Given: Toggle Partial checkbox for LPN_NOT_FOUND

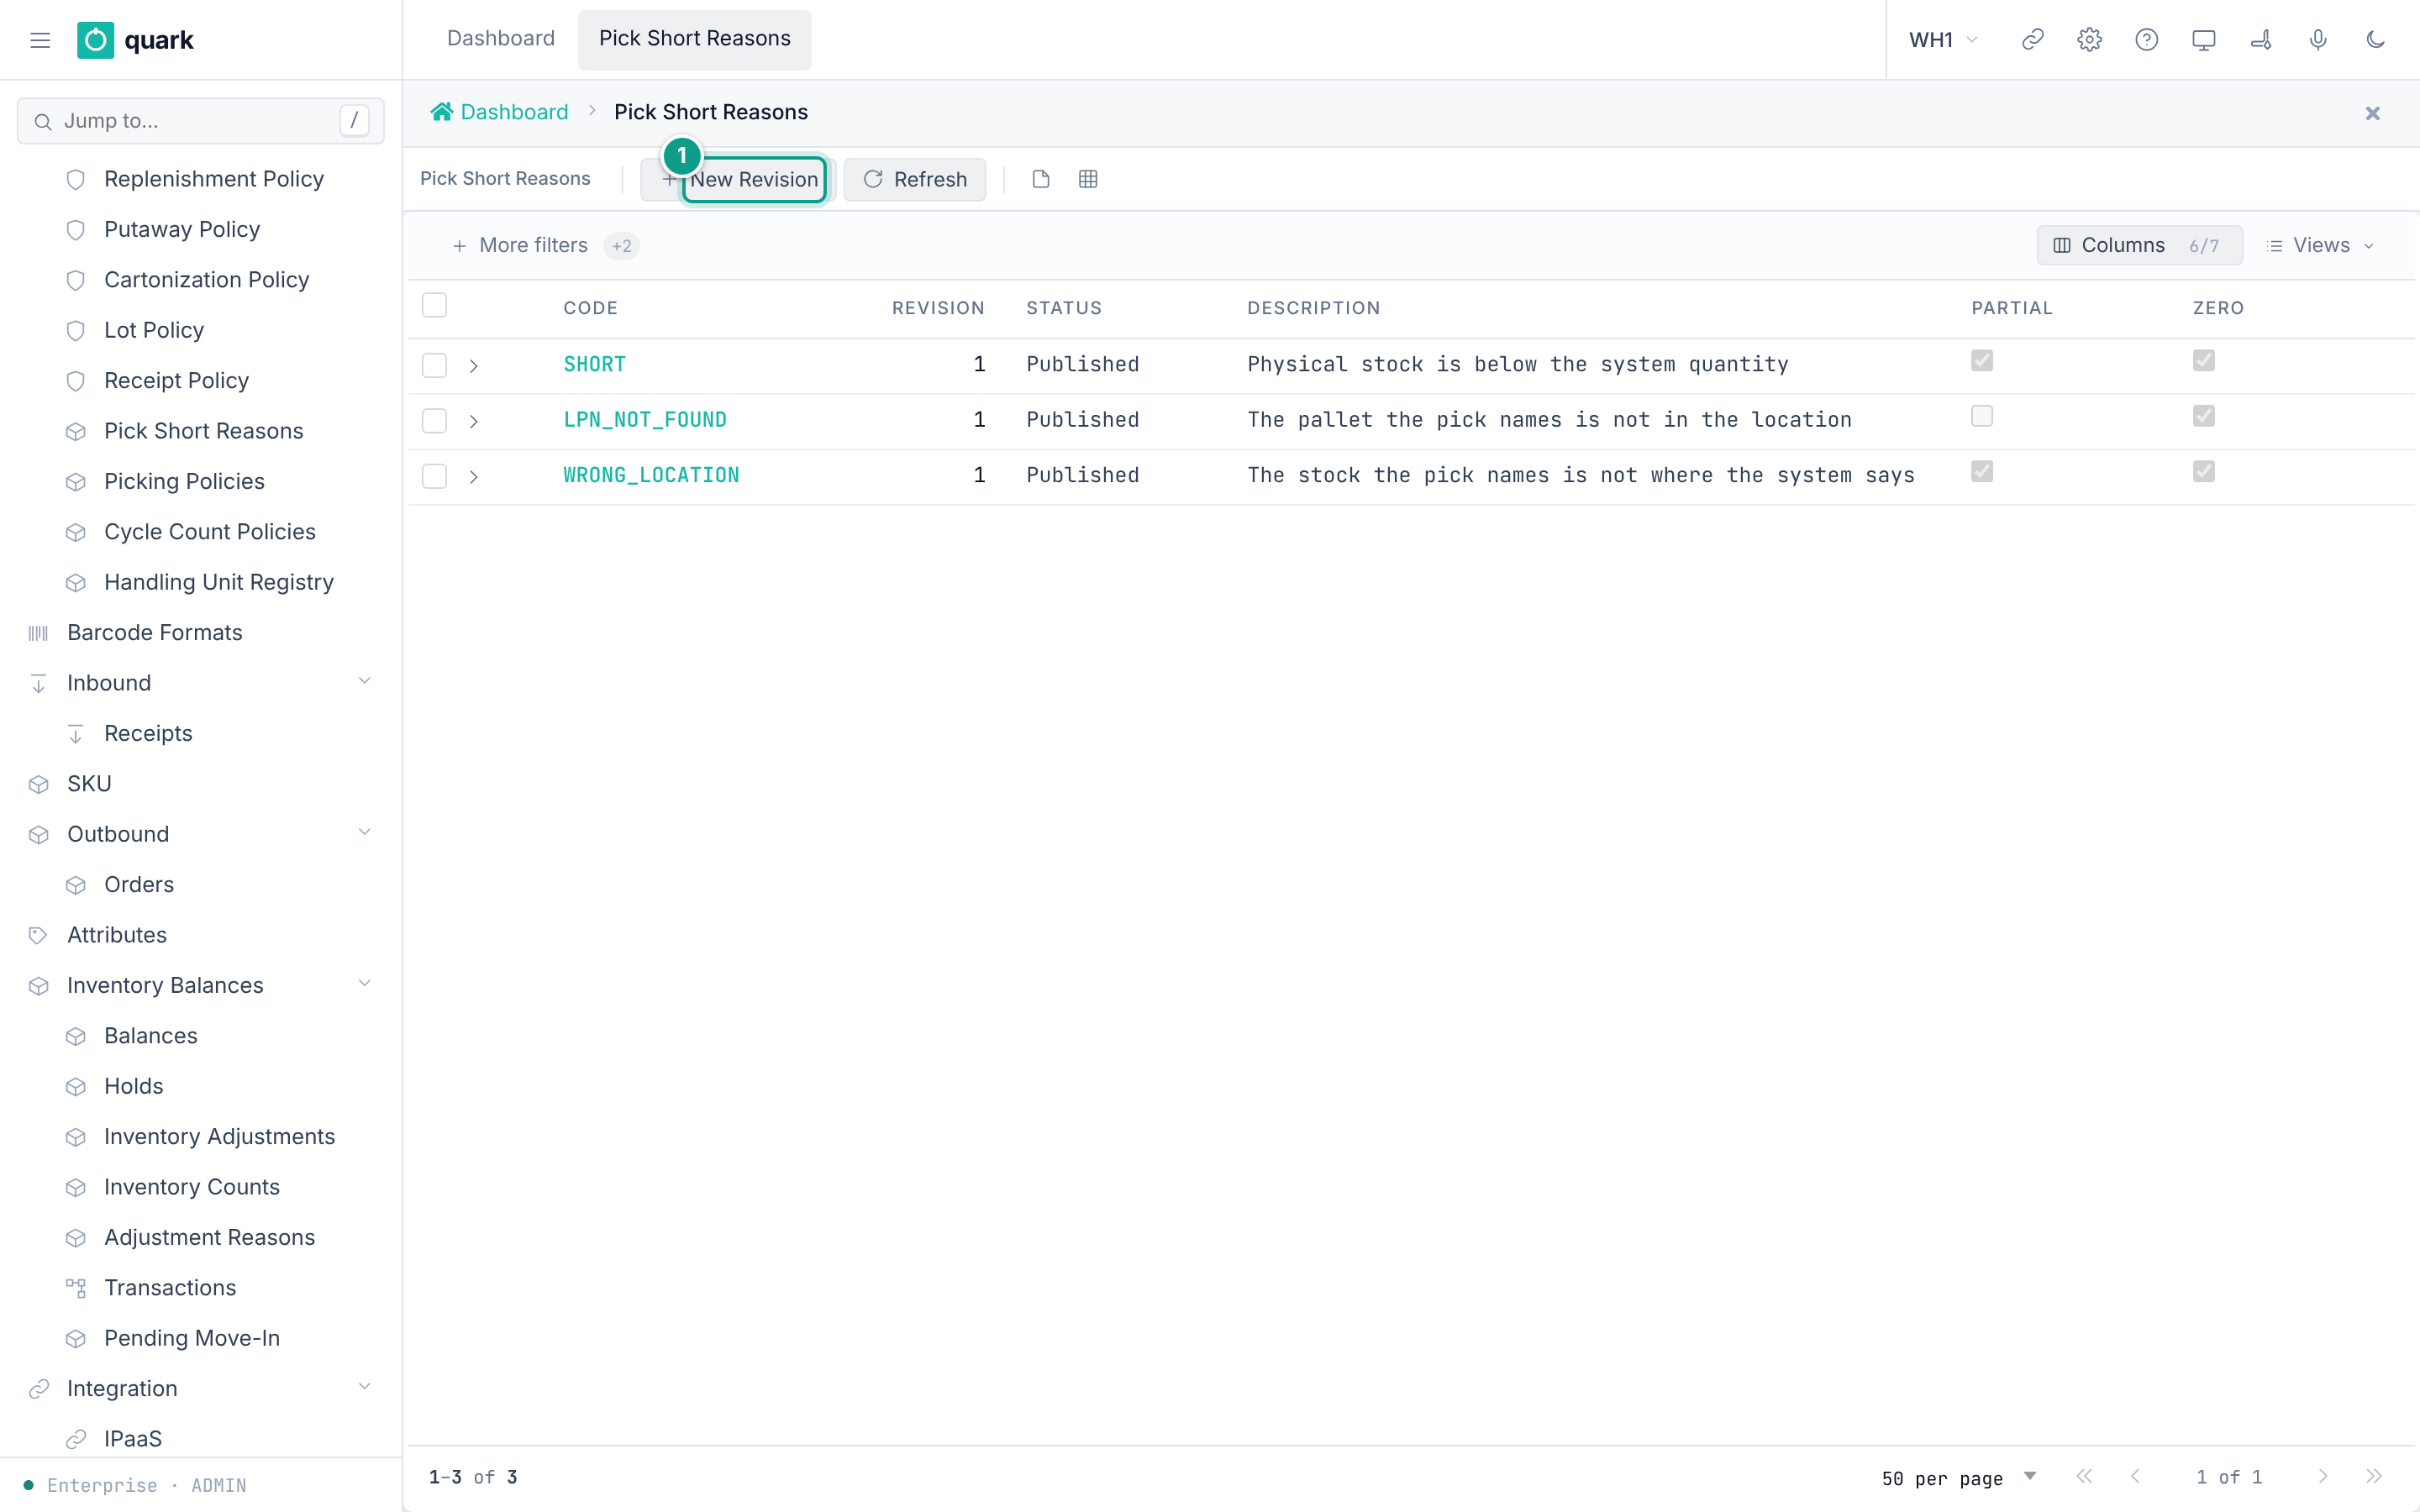Looking at the screenshot, I should [1981, 416].
